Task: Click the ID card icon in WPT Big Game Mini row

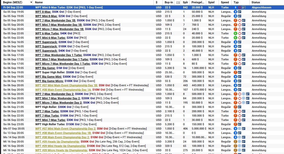Action: 240,77
